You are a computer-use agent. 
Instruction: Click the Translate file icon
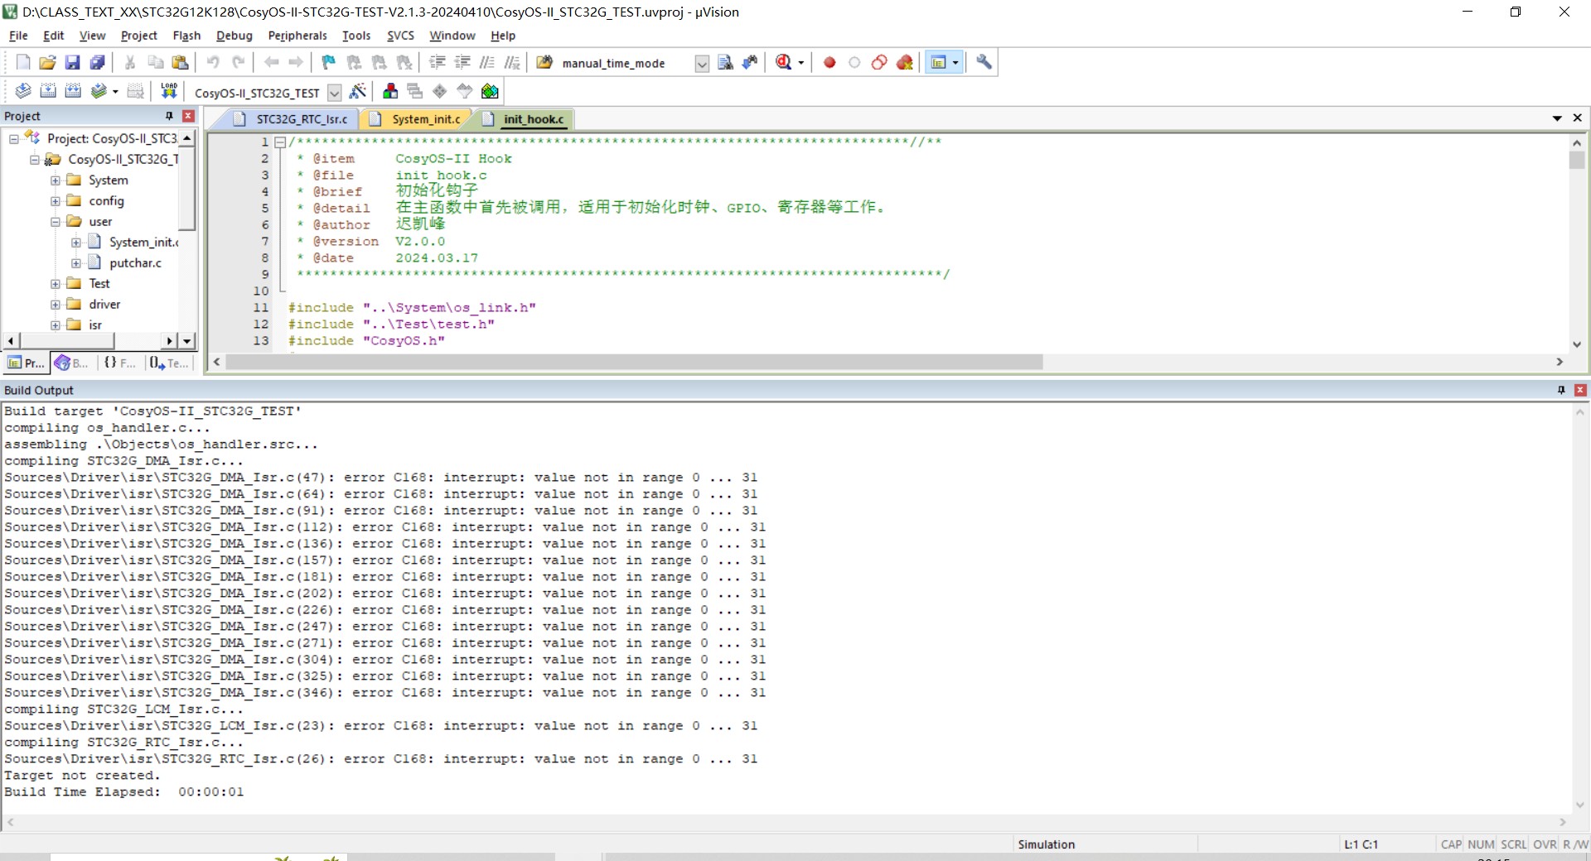[x=23, y=92]
